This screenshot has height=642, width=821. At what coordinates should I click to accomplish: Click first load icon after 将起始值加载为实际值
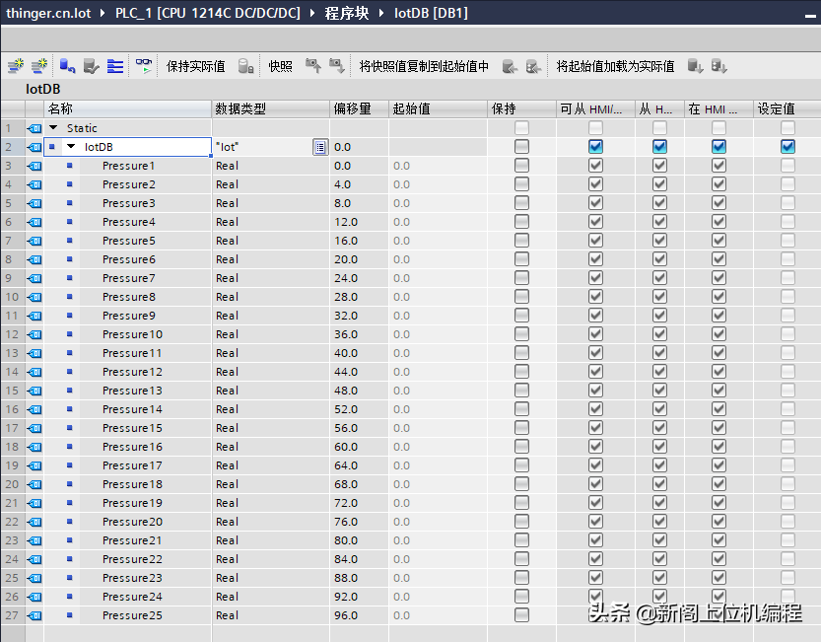(x=696, y=66)
